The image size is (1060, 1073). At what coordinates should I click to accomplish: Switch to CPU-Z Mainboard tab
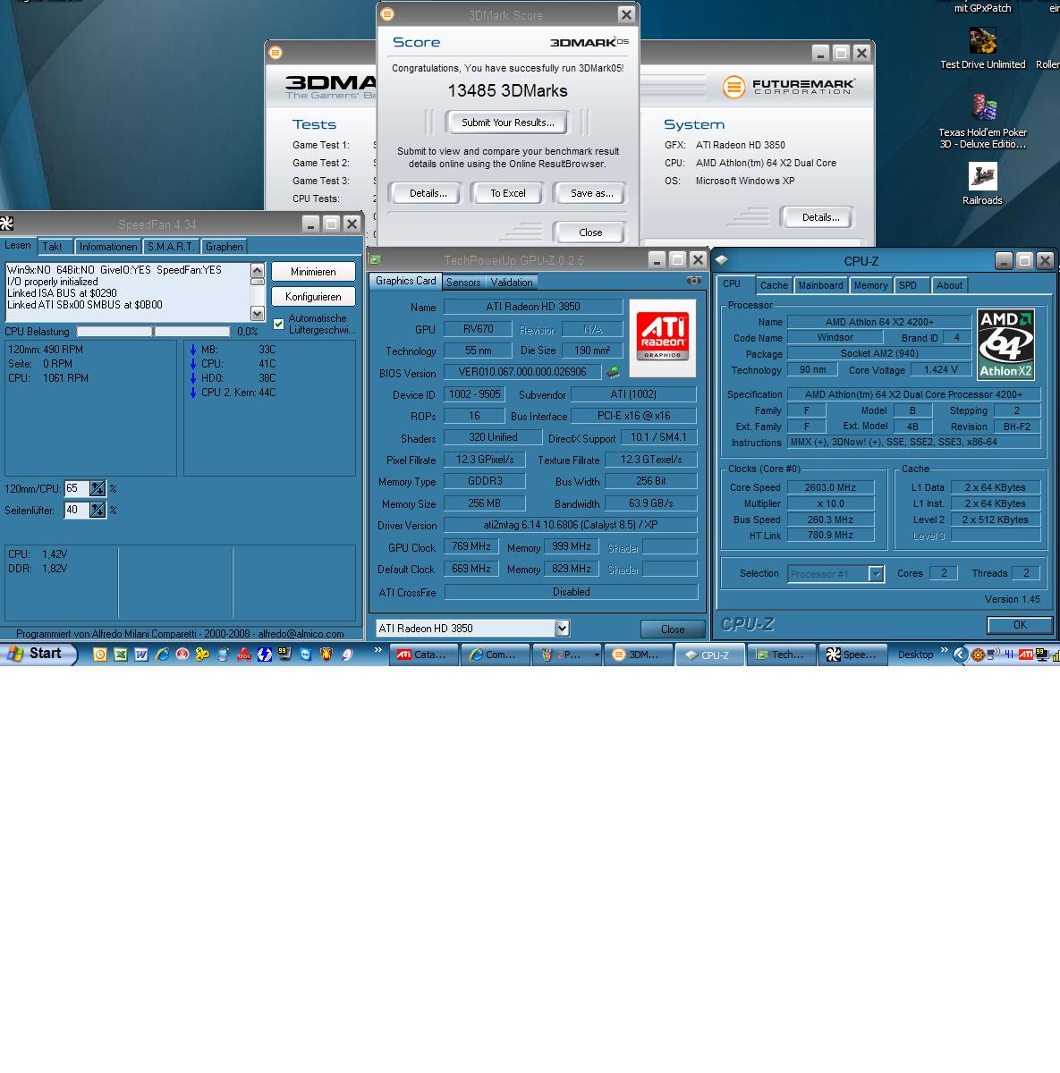click(820, 285)
